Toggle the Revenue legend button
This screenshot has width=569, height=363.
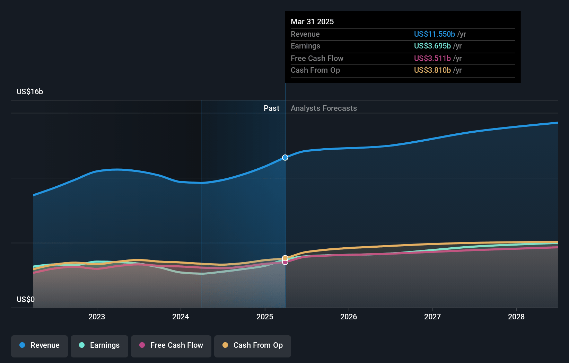pyautogui.click(x=40, y=346)
